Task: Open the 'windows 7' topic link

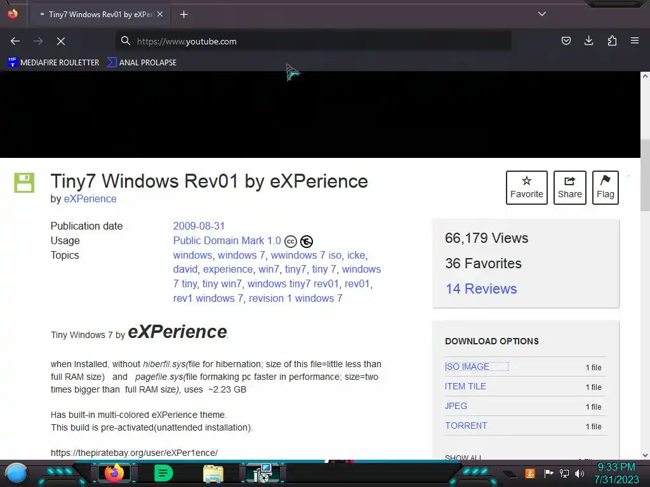Action: point(241,255)
